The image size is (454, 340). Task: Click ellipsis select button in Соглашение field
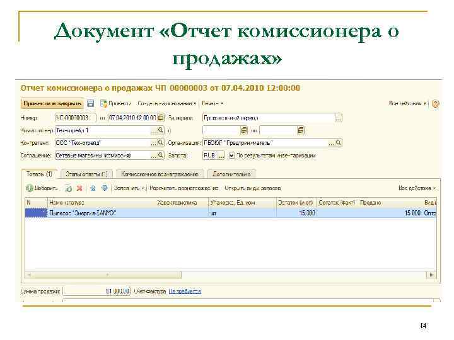click(x=154, y=156)
